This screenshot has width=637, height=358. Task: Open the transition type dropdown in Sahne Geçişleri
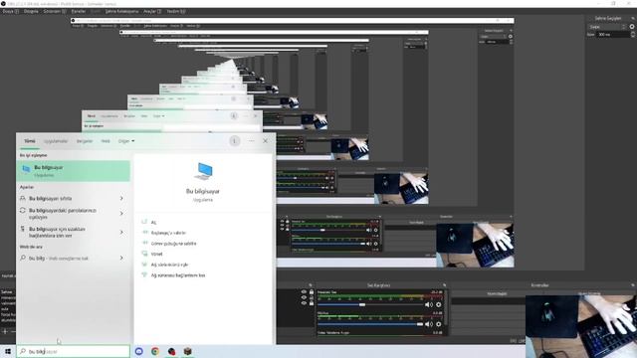607,27
